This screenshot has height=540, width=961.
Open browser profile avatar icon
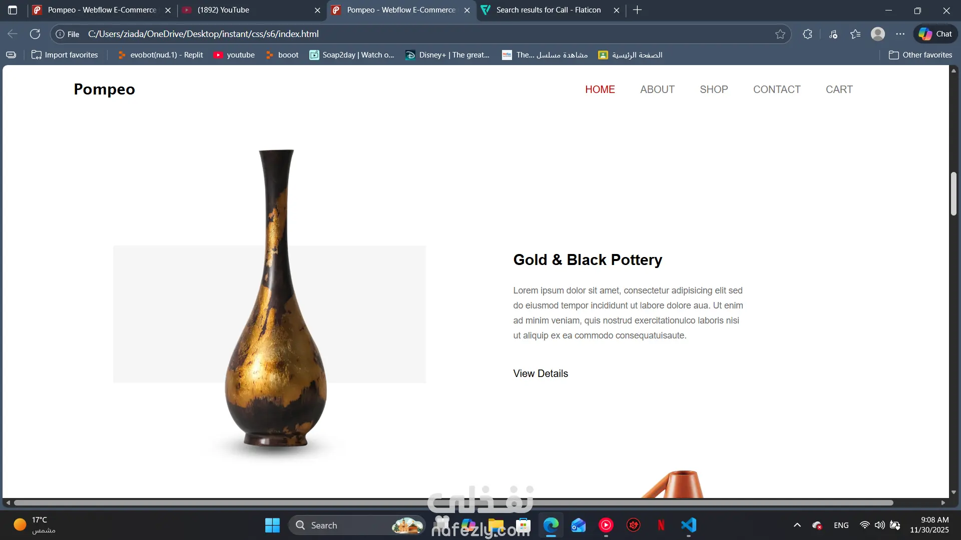coord(878,34)
